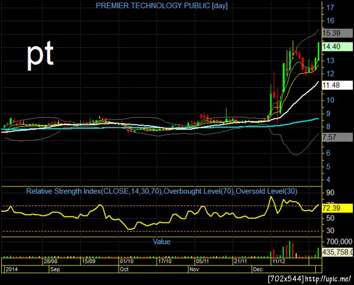Image resolution: width=354 pixels, height=285 pixels.
Task: Click the 15/09 date marker
Action: [x=88, y=261]
